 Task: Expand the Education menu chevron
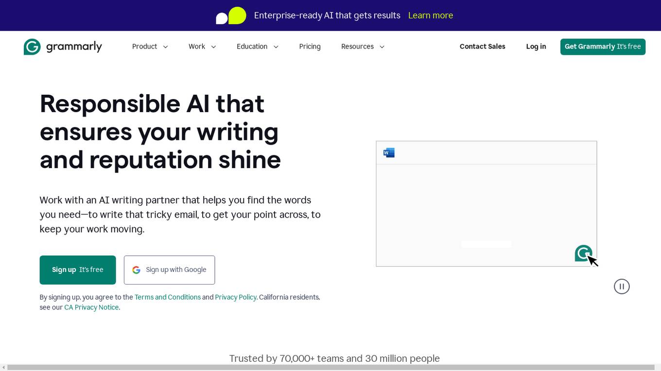click(x=276, y=47)
